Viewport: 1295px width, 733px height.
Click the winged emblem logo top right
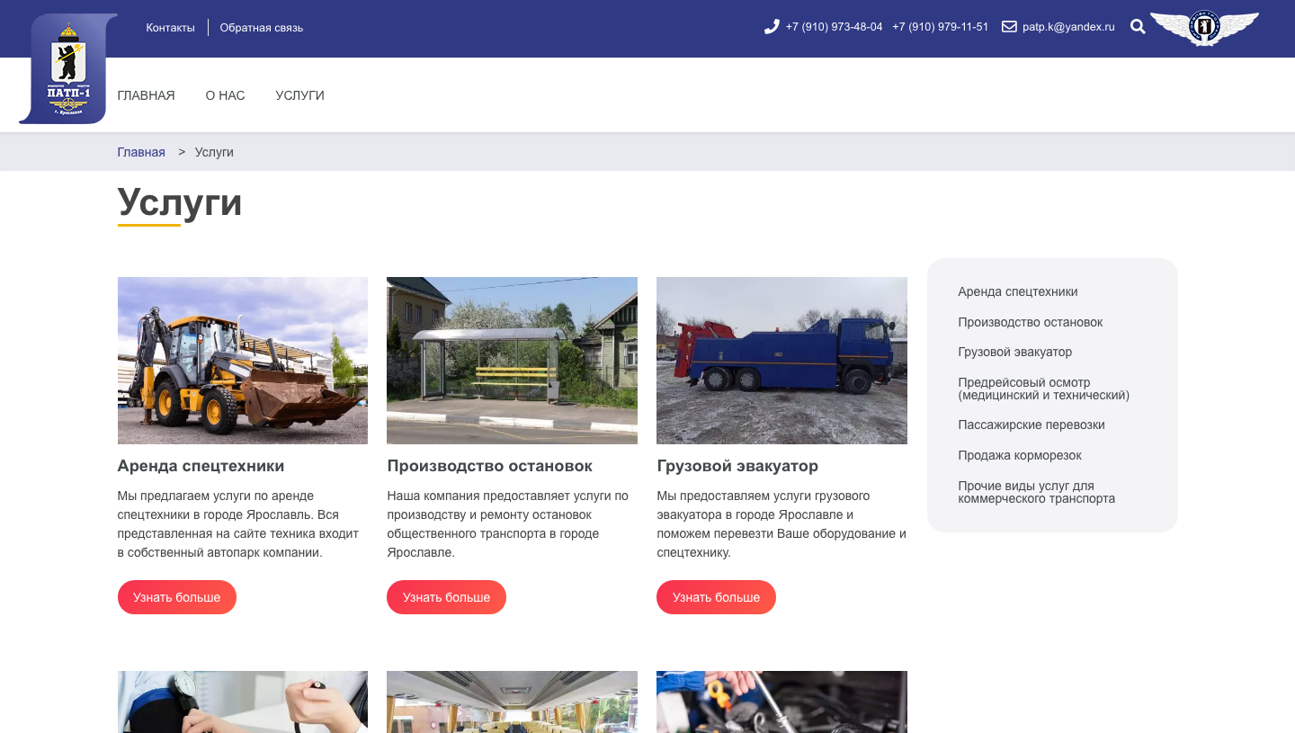(1203, 28)
